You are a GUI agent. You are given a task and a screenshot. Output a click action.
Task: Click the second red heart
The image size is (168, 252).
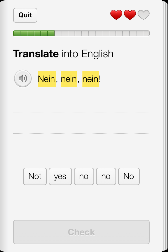point(130,15)
